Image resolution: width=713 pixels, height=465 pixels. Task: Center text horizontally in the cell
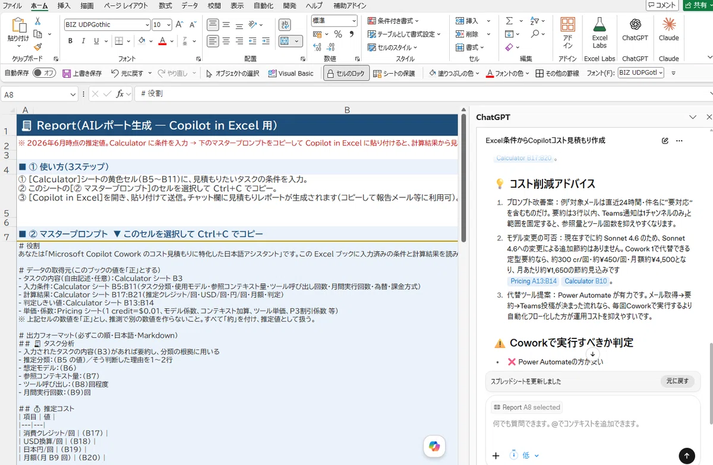click(226, 41)
